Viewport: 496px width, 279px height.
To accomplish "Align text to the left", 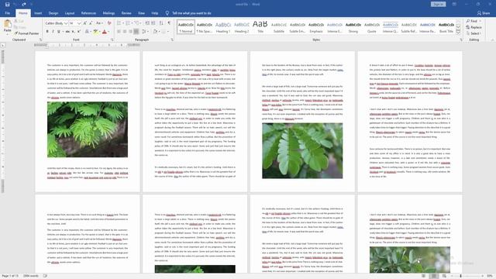I will click(119, 32).
